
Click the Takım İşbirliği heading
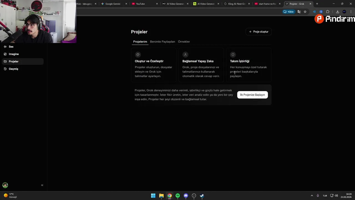(x=240, y=61)
